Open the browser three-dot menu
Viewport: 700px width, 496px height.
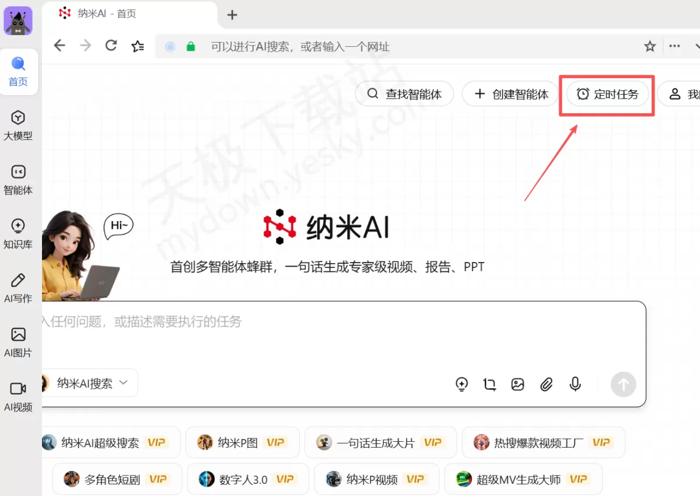point(674,46)
